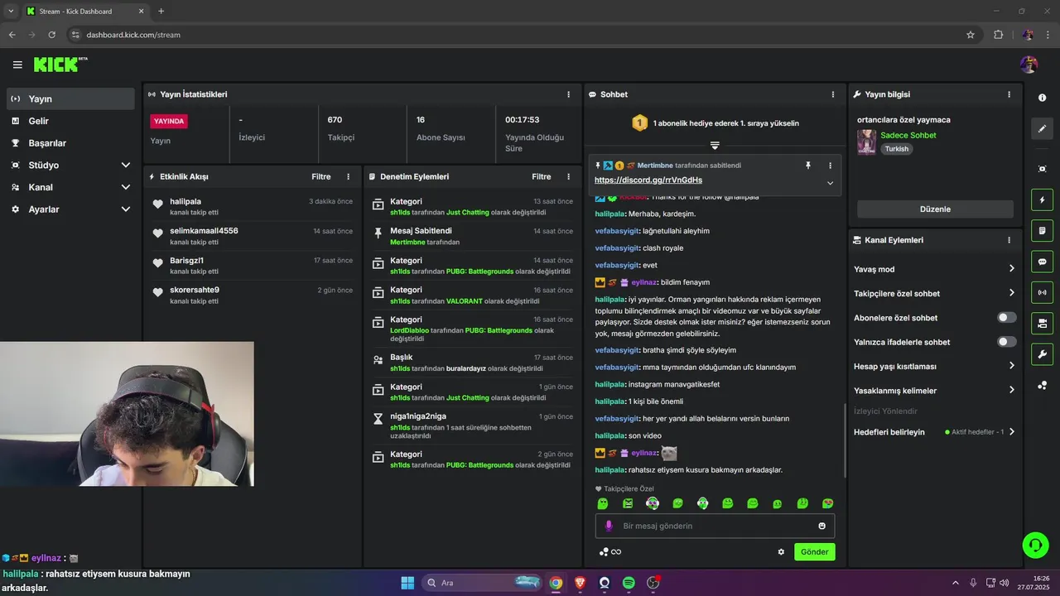The width and height of the screenshot is (1060, 596).
Task: Open Hedefleri belirleyin chevron
Action: point(1011,432)
